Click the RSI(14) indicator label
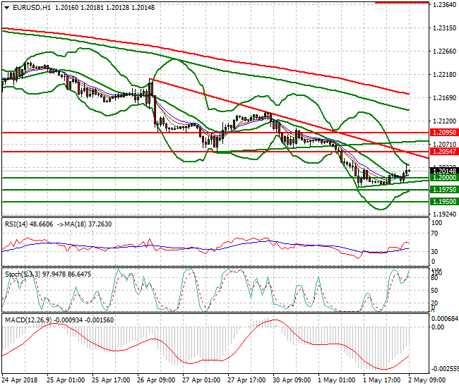459x388 pixels. tap(18, 223)
